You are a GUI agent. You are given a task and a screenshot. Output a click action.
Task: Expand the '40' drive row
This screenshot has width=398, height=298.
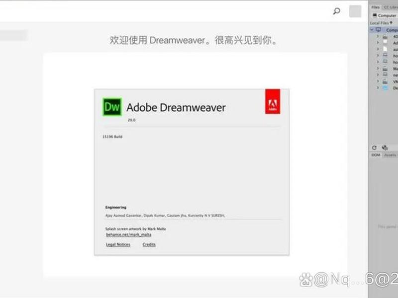[378, 36]
